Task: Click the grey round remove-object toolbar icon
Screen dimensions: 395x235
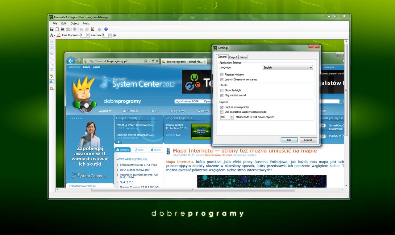Action: 75,29
